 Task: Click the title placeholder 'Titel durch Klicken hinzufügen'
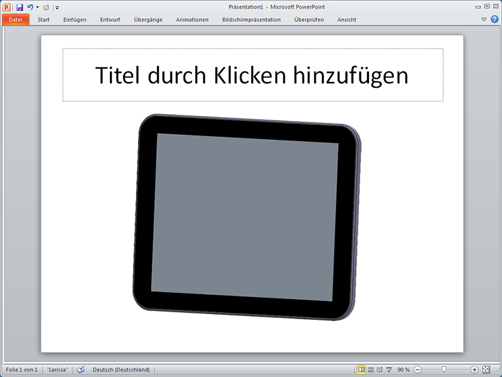[253, 75]
